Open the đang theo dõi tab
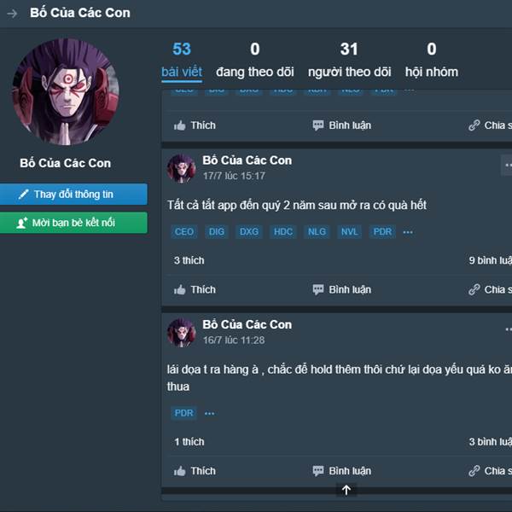This screenshot has height=512, width=512. (255, 61)
